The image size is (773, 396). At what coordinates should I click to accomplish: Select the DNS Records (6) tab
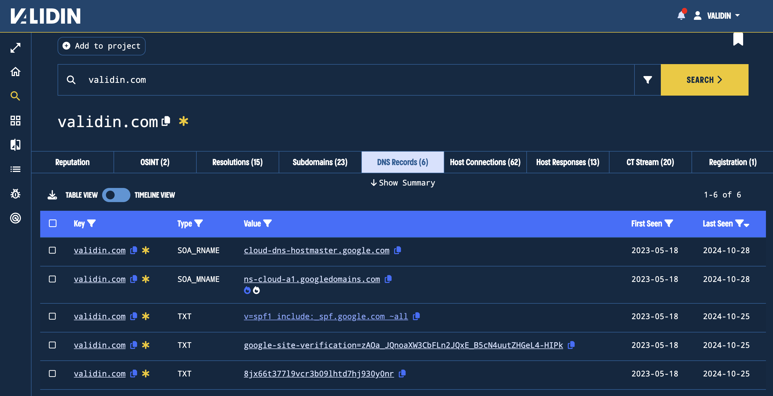[x=403, y=162]
